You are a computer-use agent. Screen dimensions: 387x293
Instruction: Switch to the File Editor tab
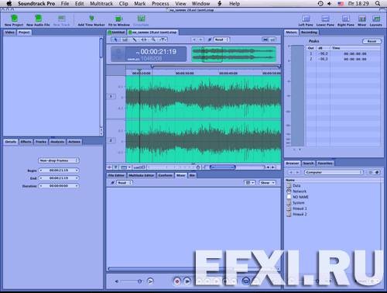[116, 175]
